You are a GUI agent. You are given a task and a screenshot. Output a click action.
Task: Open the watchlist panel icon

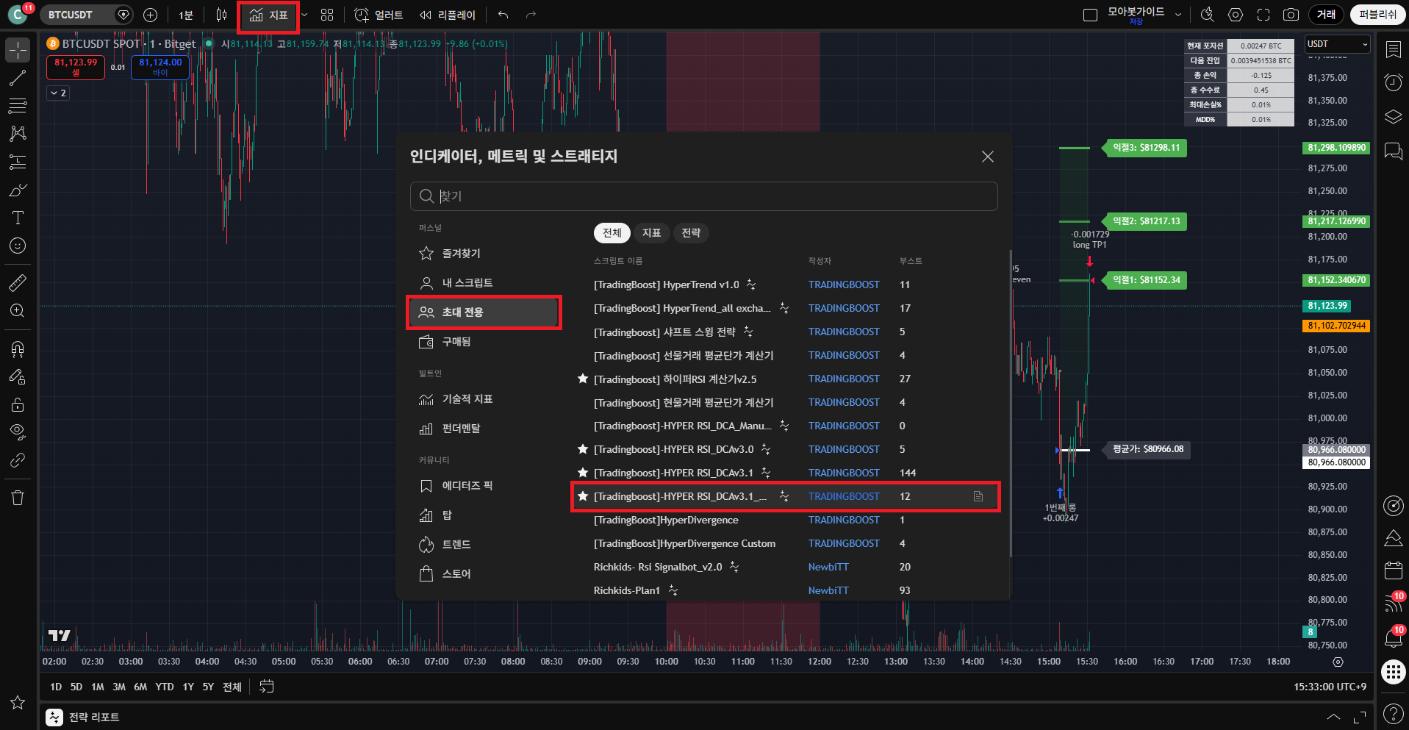click(1393, 50)
